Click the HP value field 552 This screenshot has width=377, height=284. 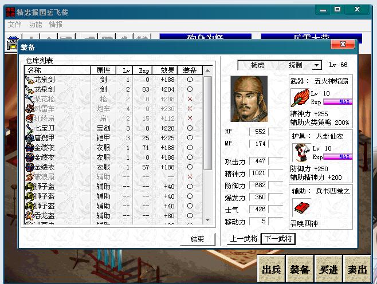pyautogui.click(x=258, y=132)
